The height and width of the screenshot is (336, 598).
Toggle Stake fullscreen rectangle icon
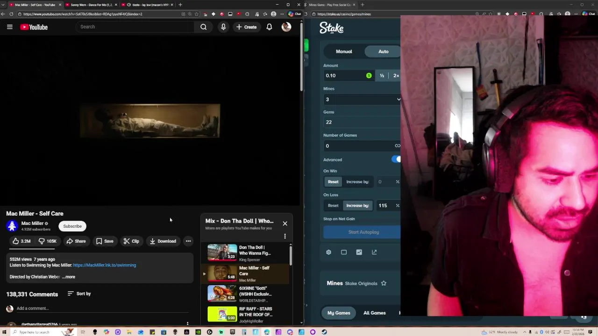[344, 252]
